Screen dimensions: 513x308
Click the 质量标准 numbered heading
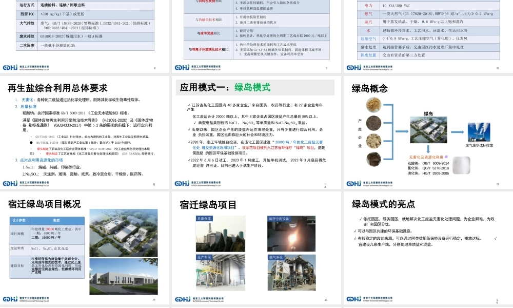[x=28, y=107]
